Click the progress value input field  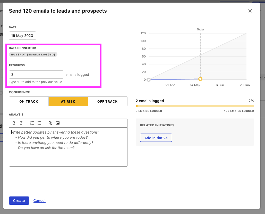coord(36,75)
